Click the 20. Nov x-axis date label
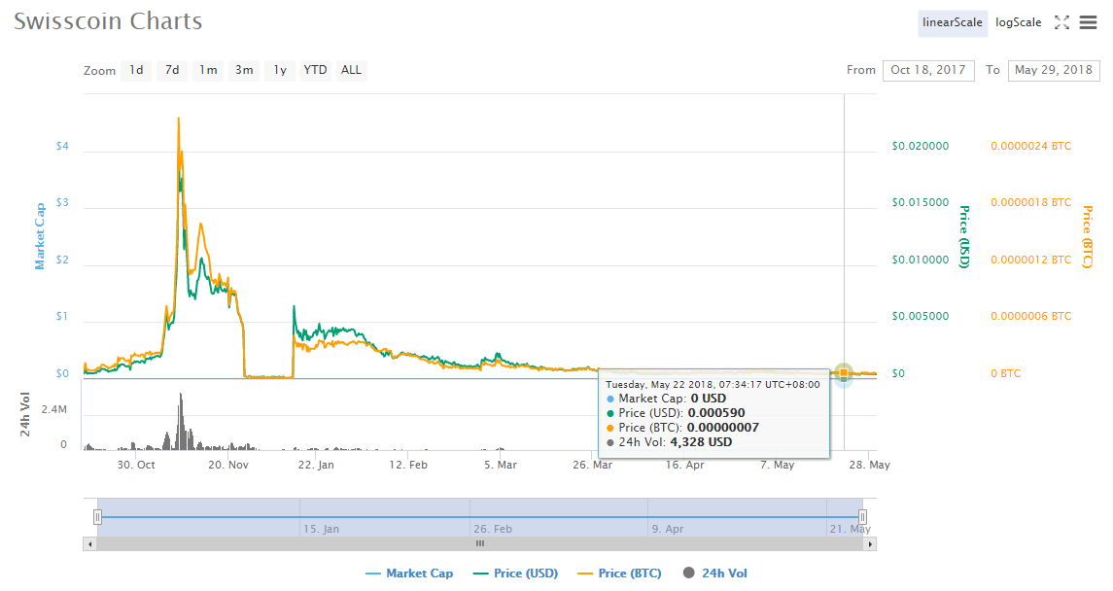Viewport: 1113px width, 591px height. (228, 465)
